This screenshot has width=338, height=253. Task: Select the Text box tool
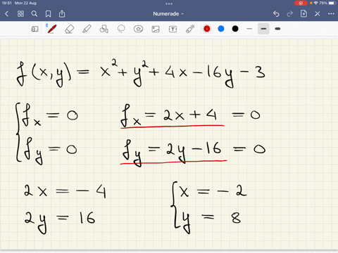point(173,29)
